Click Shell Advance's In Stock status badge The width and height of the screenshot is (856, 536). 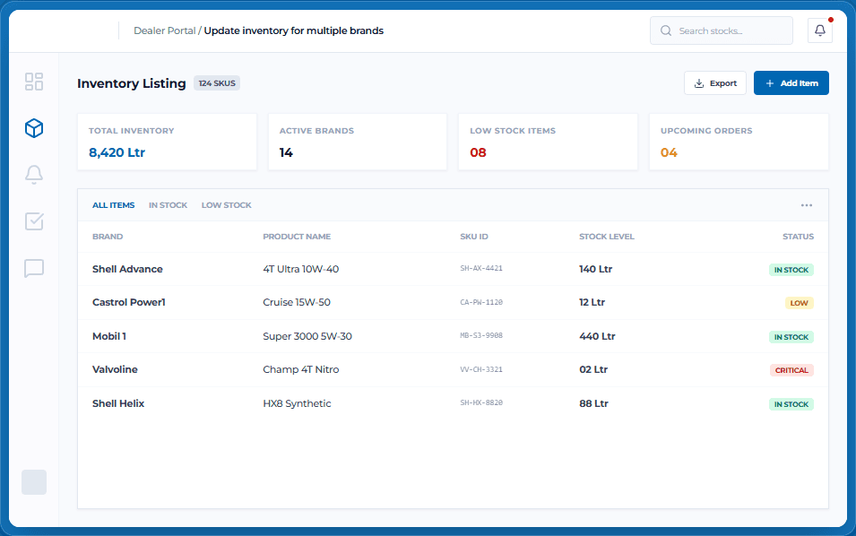(791, 270)
